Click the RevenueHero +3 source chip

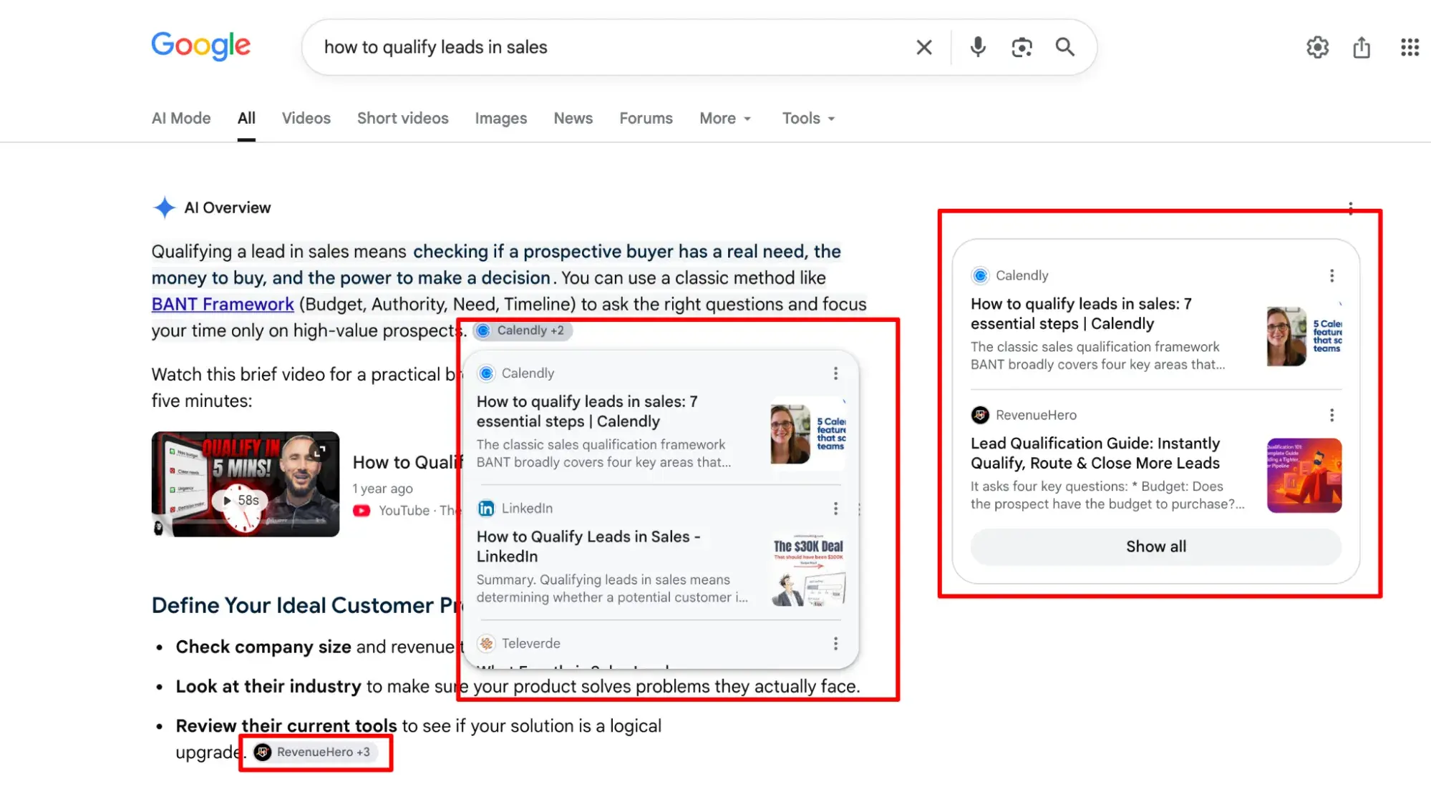click(315, 752)
